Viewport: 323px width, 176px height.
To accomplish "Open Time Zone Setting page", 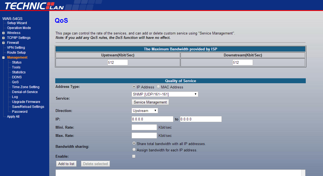I will point(25,87).
